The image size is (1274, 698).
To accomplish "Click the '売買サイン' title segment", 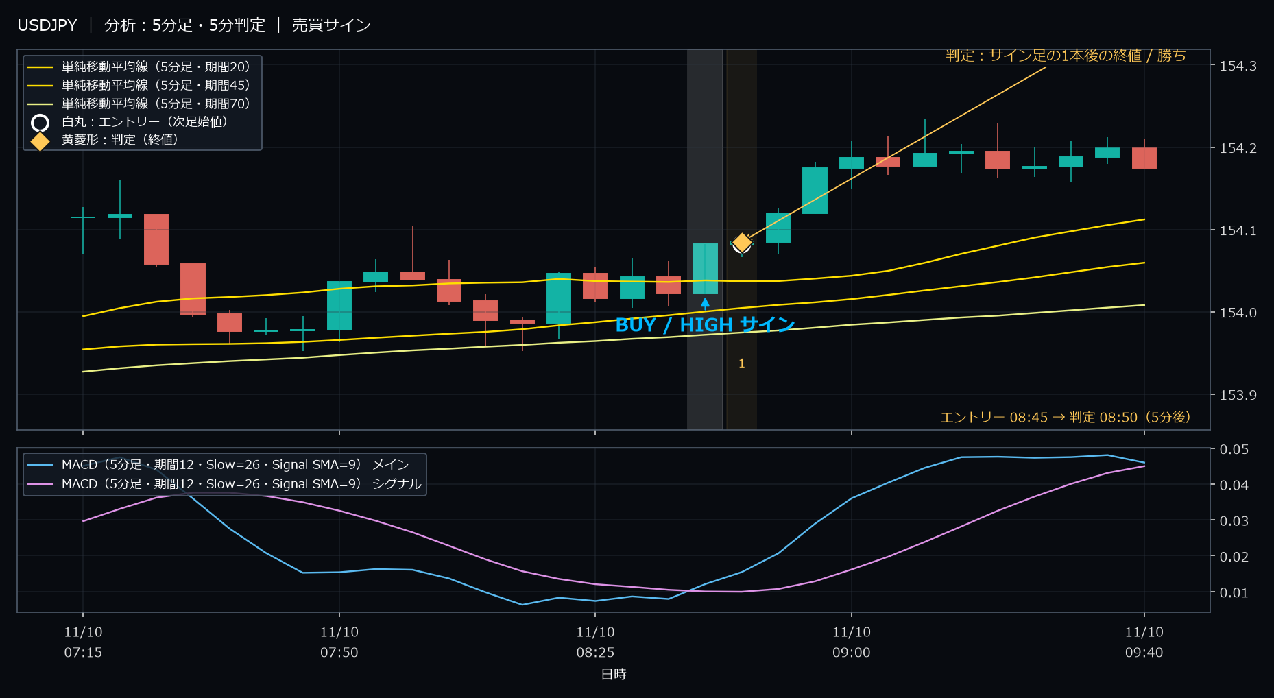I will [331, 25].
